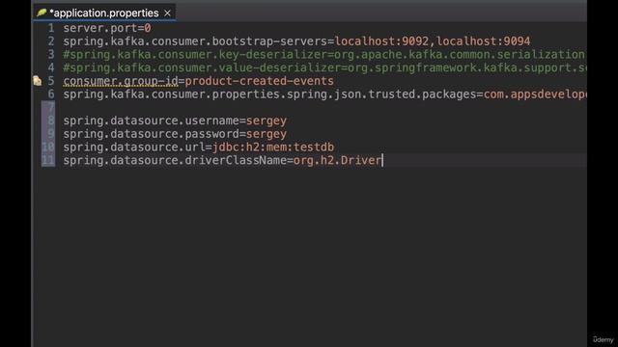This screenshot has width=618, height=347.
Task: Select the application.properties editor tab
Action: (104, 13)
